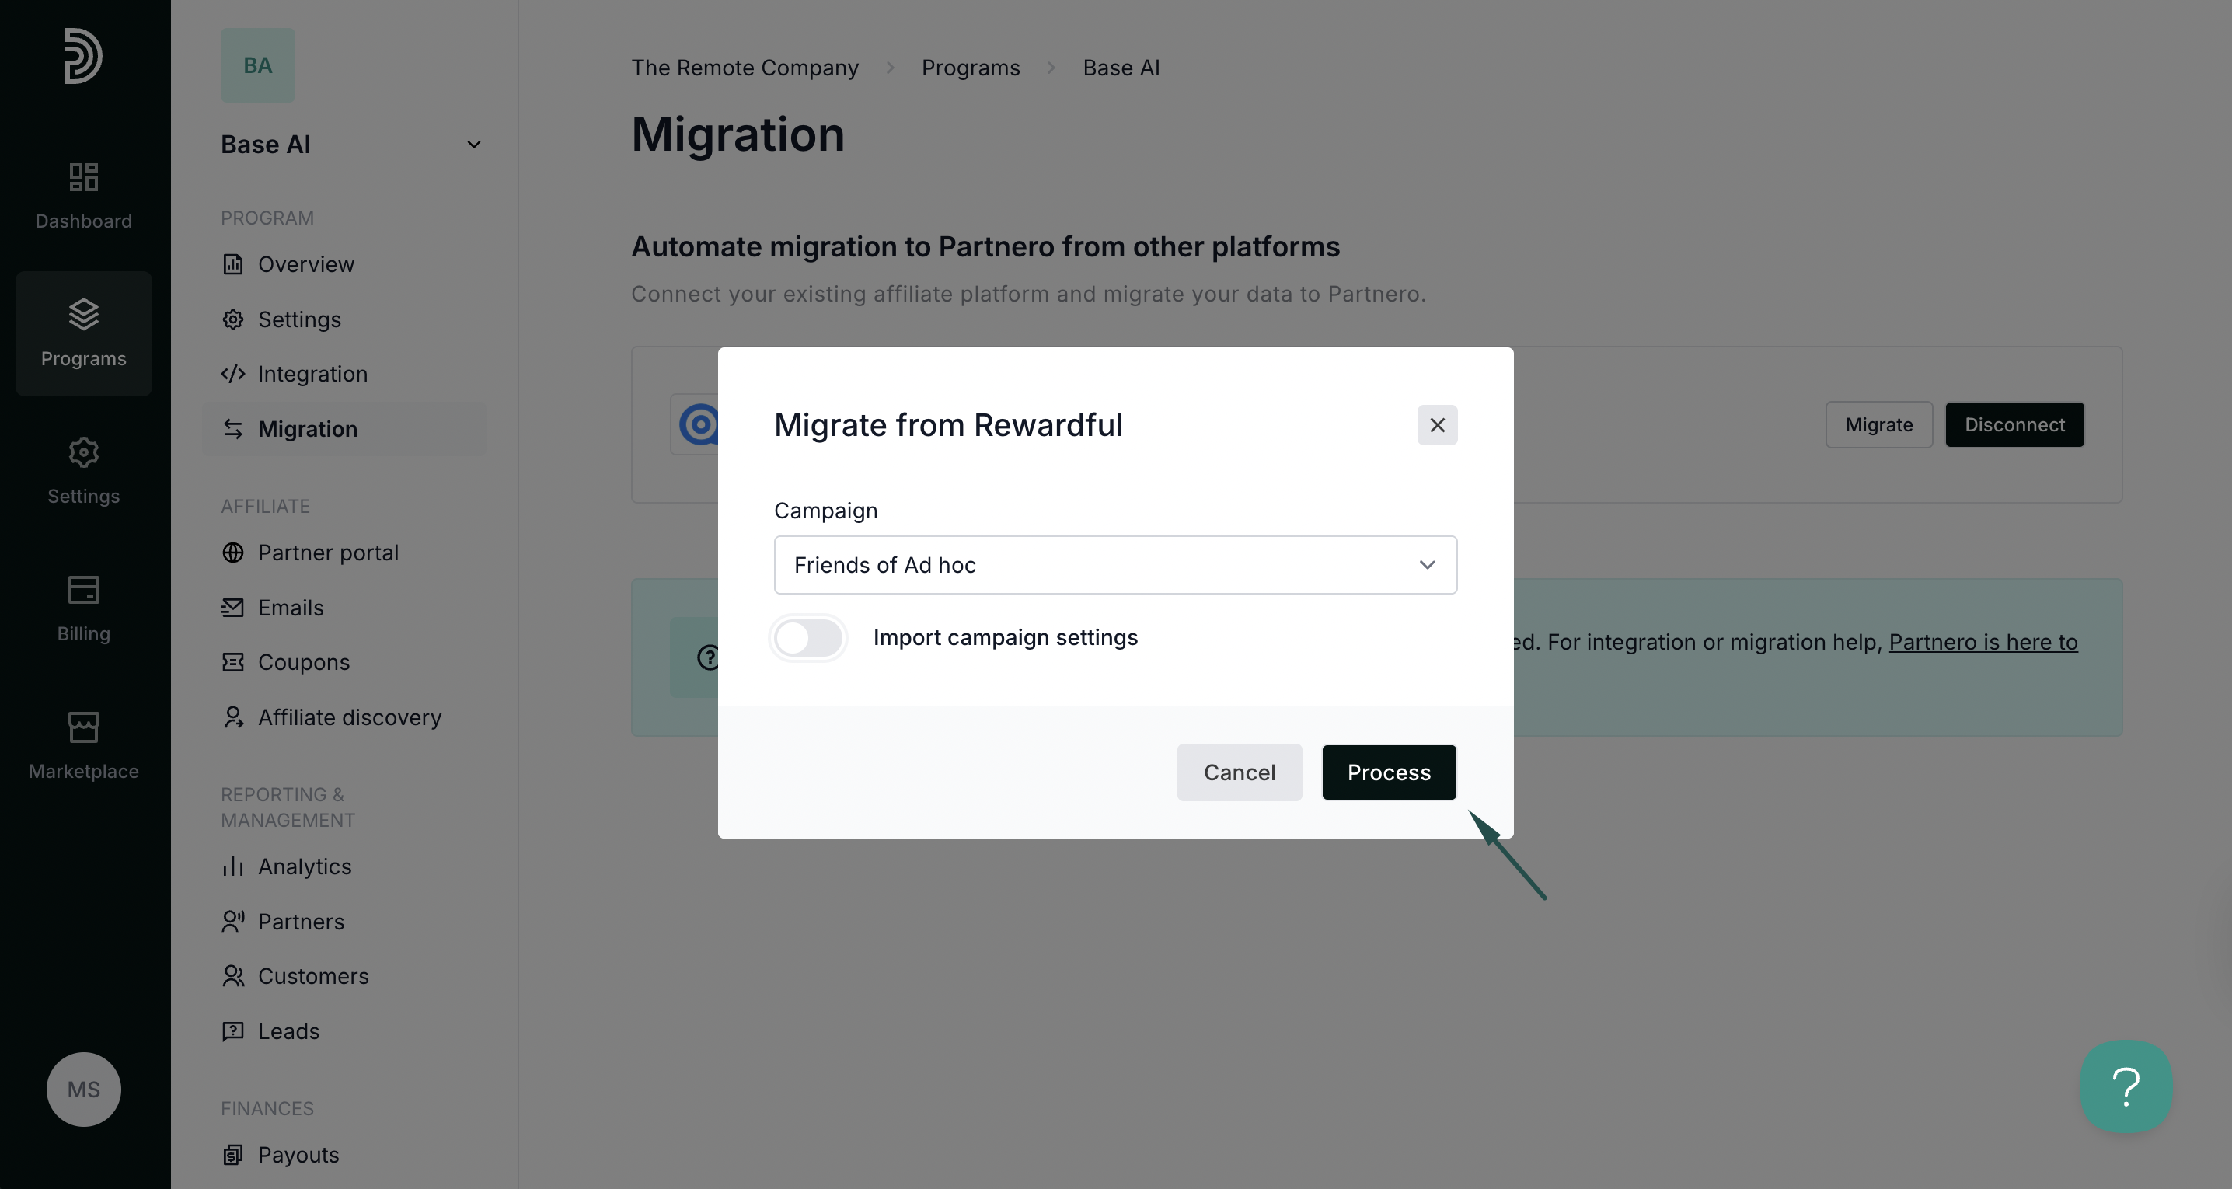Click the BA program avatar
The height and width of the screenshot is (1189, 2232).
[257, 65]
